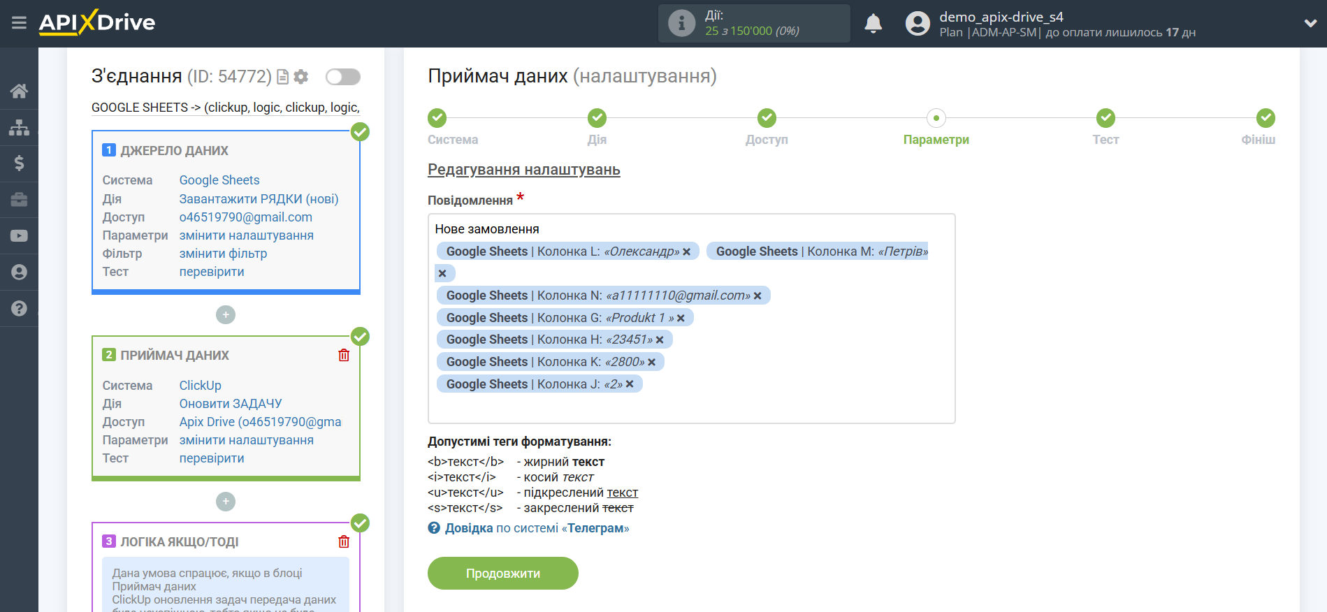
Task: Remove the Колонка L Олександр tag
Action: (x=687, y=252)
